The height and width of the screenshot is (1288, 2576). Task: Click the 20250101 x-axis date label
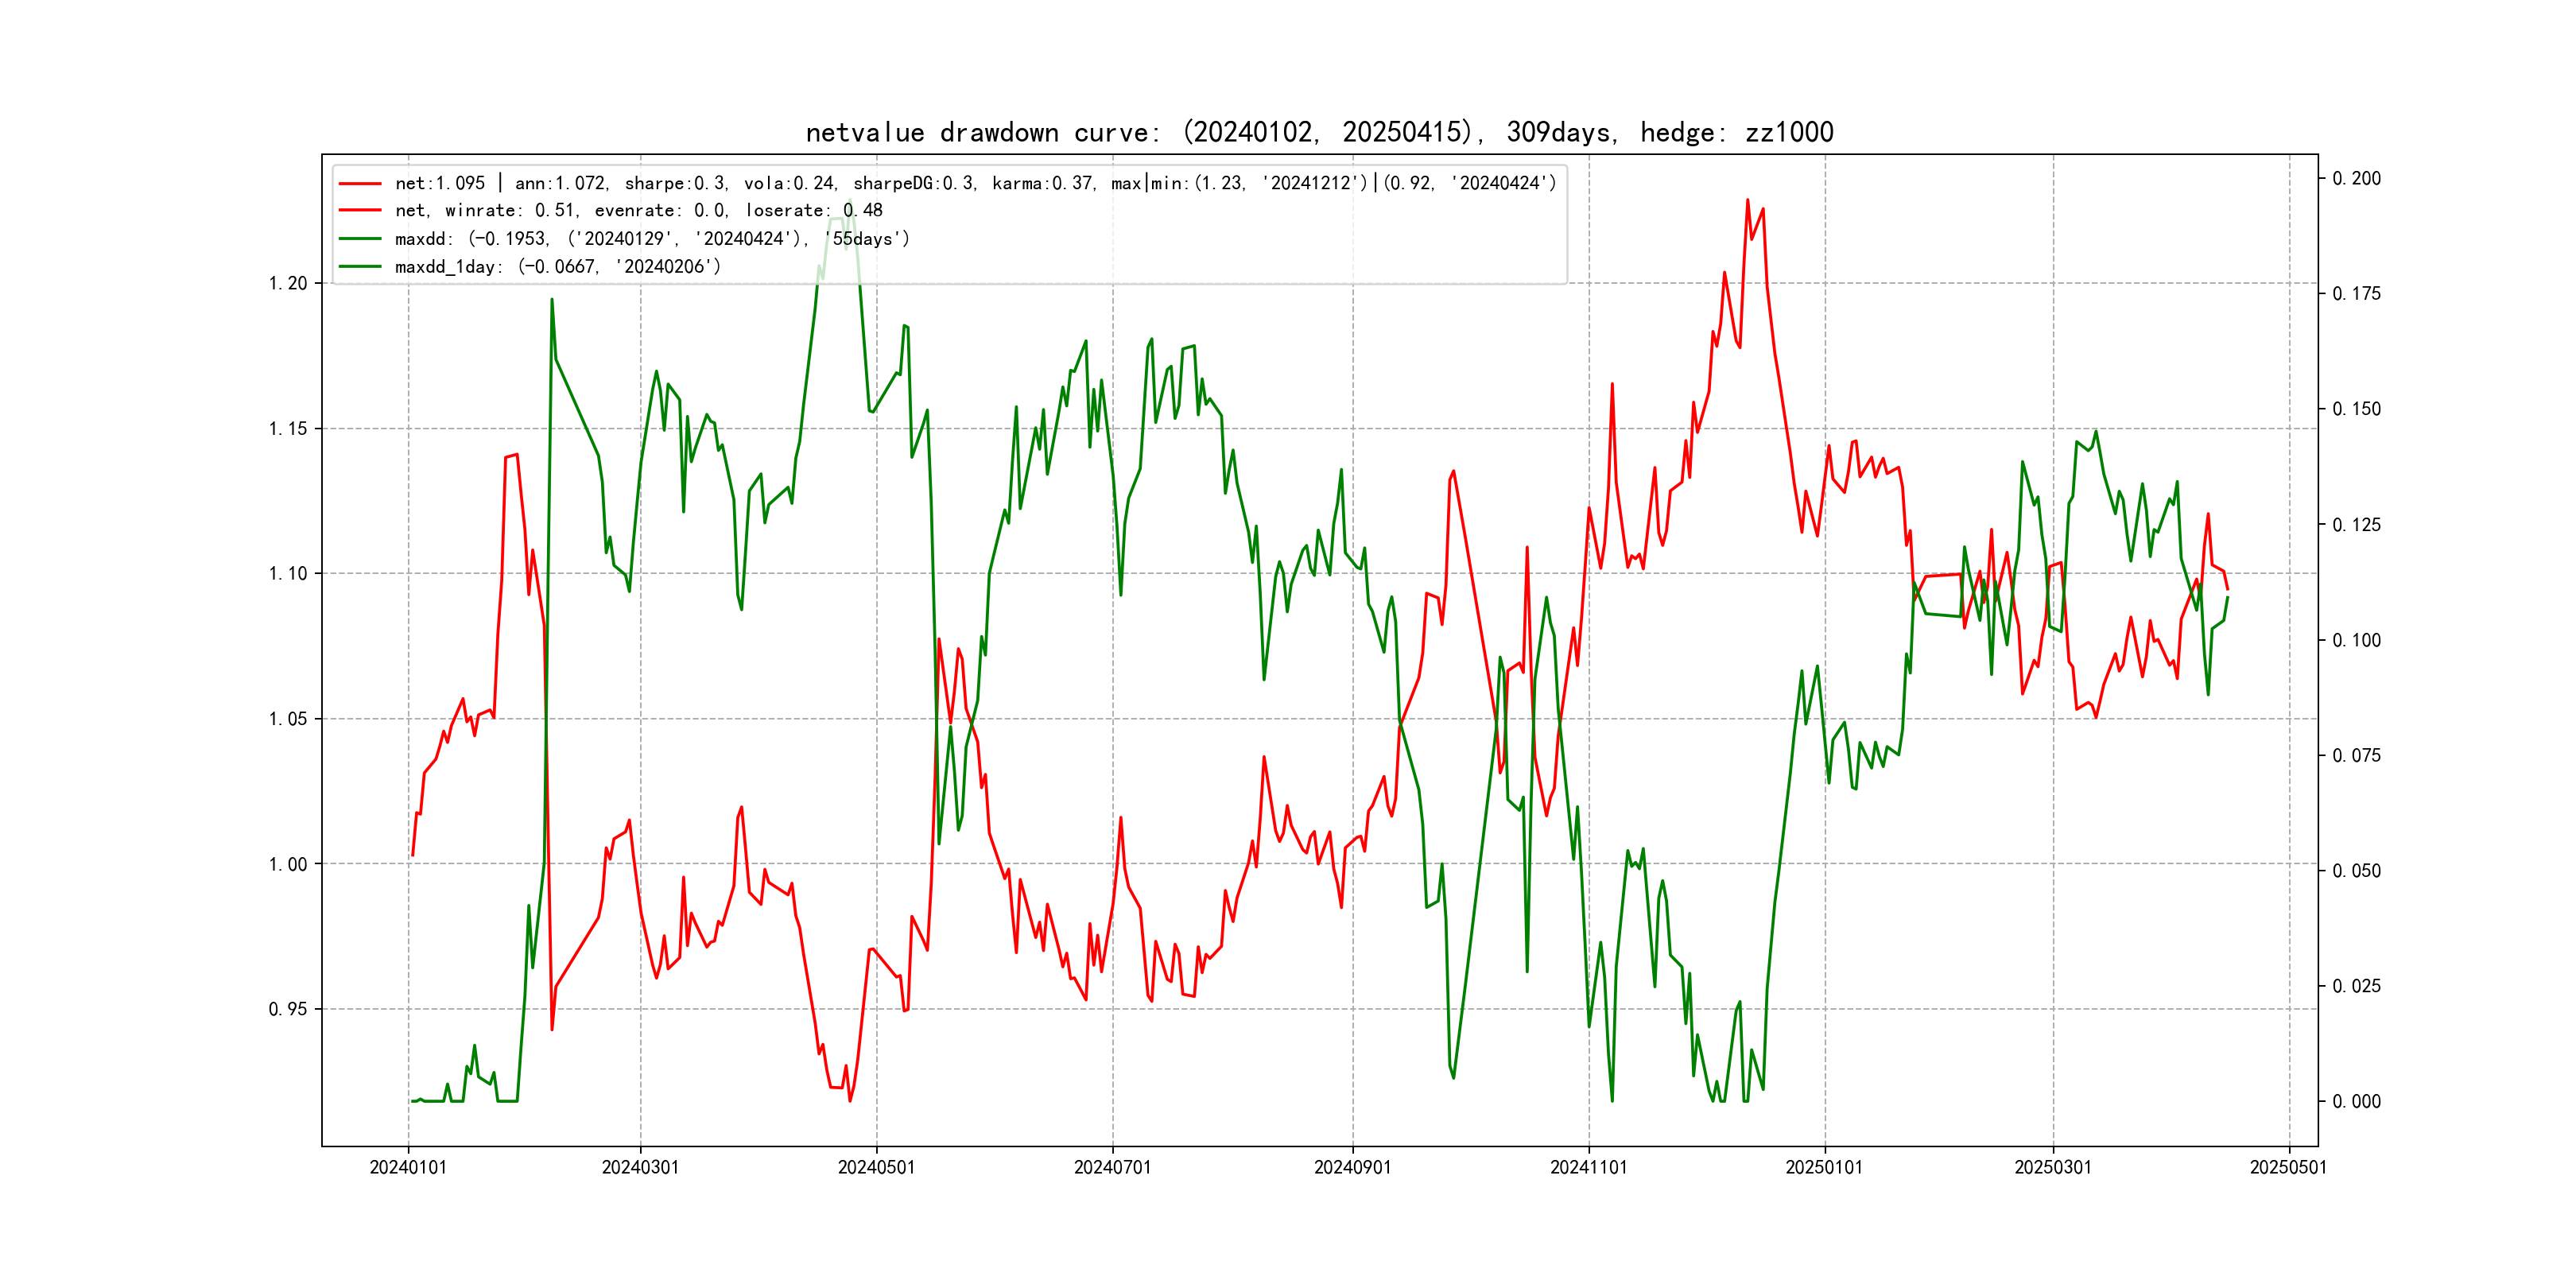(1824, 1168)
